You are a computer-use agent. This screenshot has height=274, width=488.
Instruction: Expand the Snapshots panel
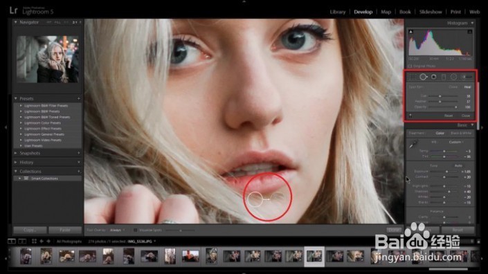[x=15, y=153]
